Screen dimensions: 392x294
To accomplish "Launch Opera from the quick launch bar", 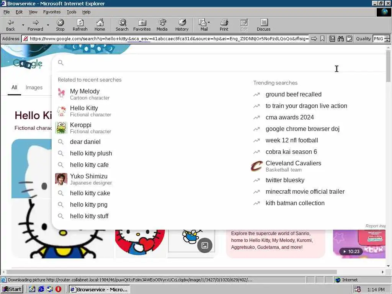I will (x=59, y=289).
